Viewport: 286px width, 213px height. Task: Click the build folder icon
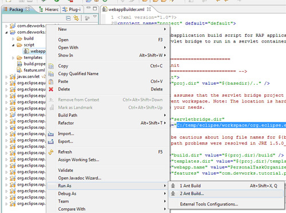click(19, 39)
